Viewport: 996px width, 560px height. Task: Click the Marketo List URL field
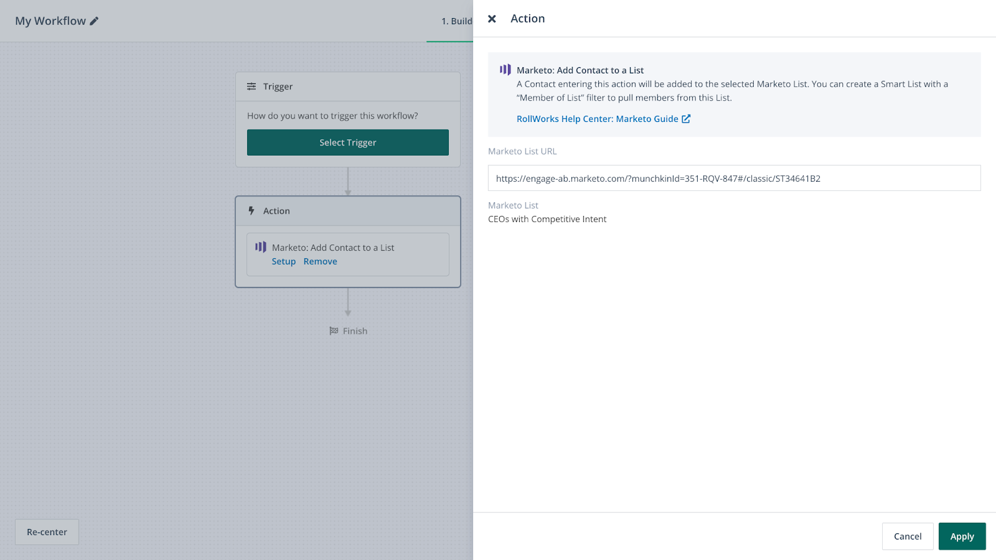click(x=735, y=178)
